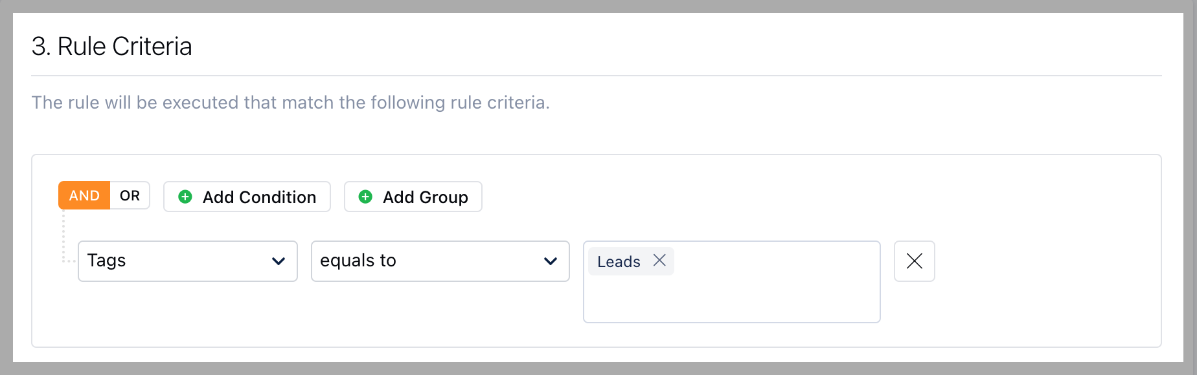Click the dotted connector line under AND
Screen dimensions: 1197x375
coord(63,237)
